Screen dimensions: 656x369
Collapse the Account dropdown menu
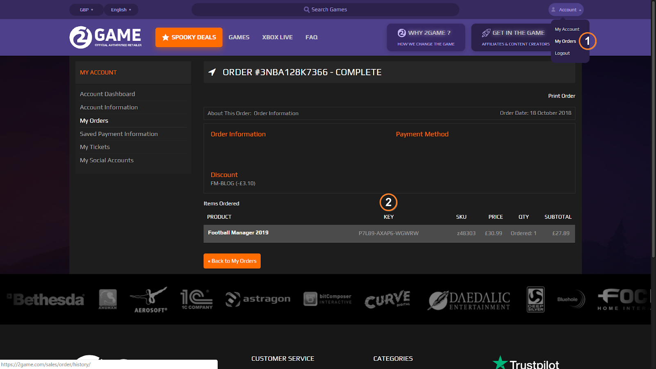(566, 9)
